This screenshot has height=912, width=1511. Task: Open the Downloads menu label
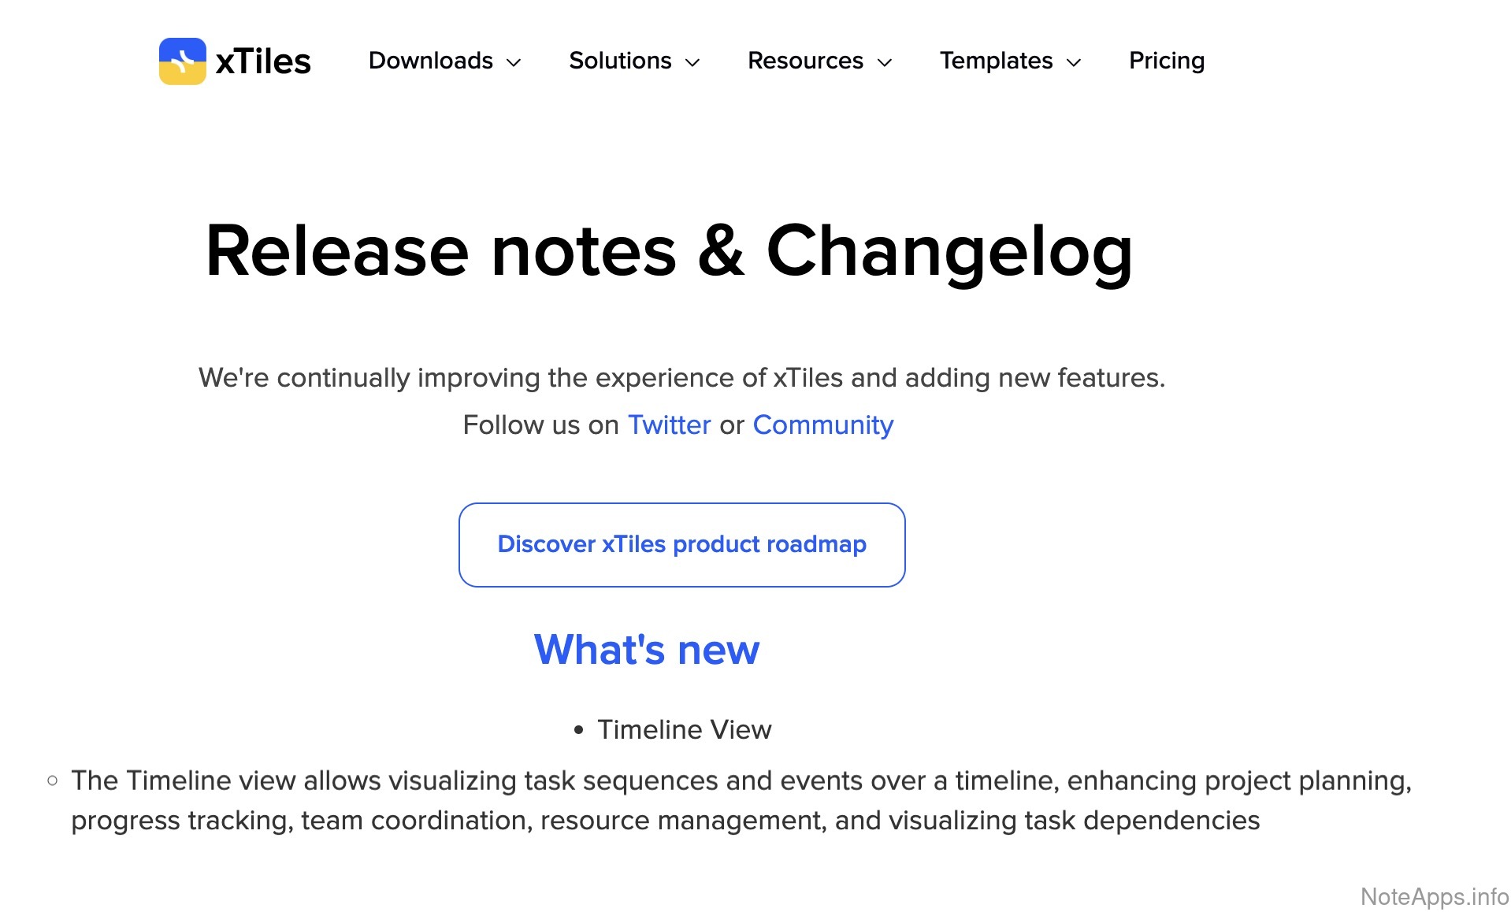coord(430,61)
